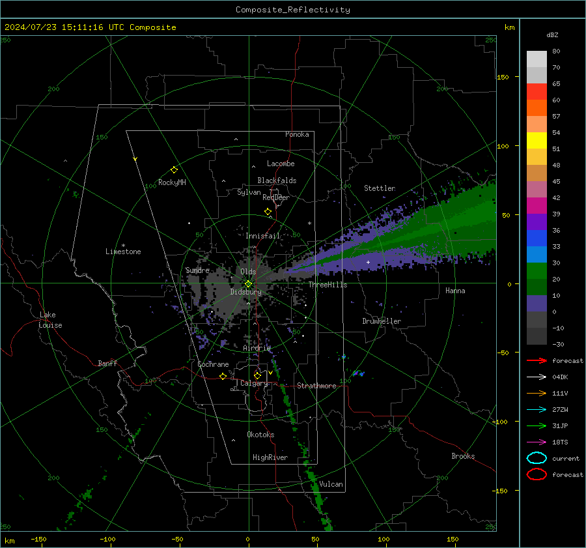
Task: Click the Strathmore label
Action: coord(316,386)
